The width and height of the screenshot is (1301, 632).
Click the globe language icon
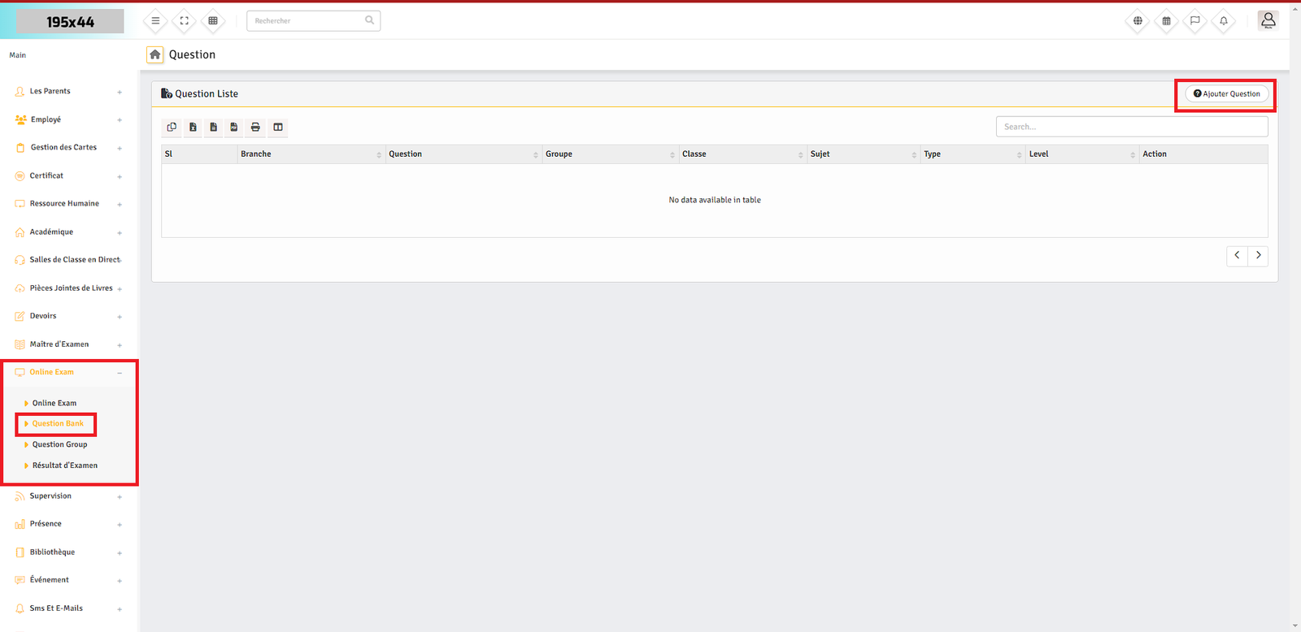1138,21
